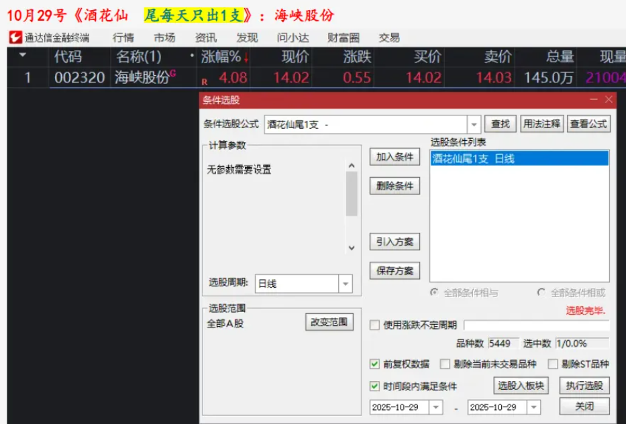Enable 使用涨跌不定周期 checkbox
This screenshot has height=424, width=626.
(x=375, y=325)
